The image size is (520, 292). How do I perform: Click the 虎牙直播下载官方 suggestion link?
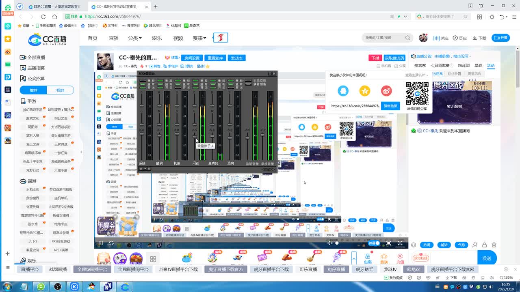pos(225,269)
